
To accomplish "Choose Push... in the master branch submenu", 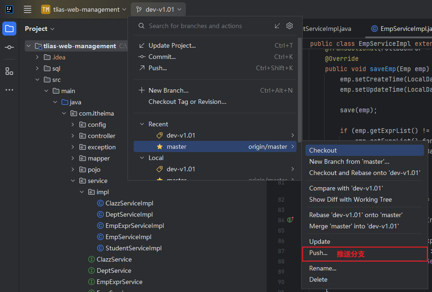I will click(364, 253).
